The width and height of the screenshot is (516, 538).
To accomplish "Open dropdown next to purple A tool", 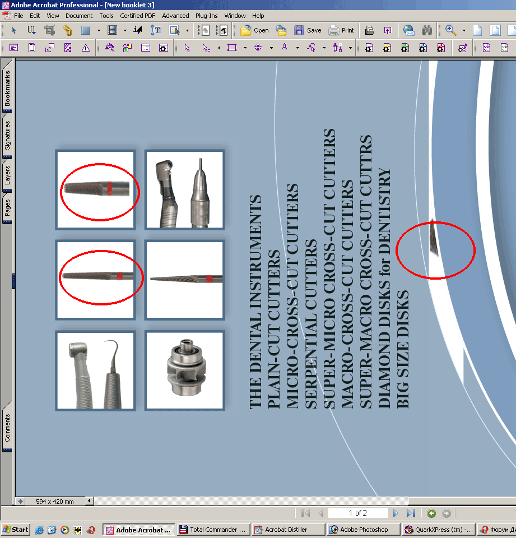I will 298,48.
